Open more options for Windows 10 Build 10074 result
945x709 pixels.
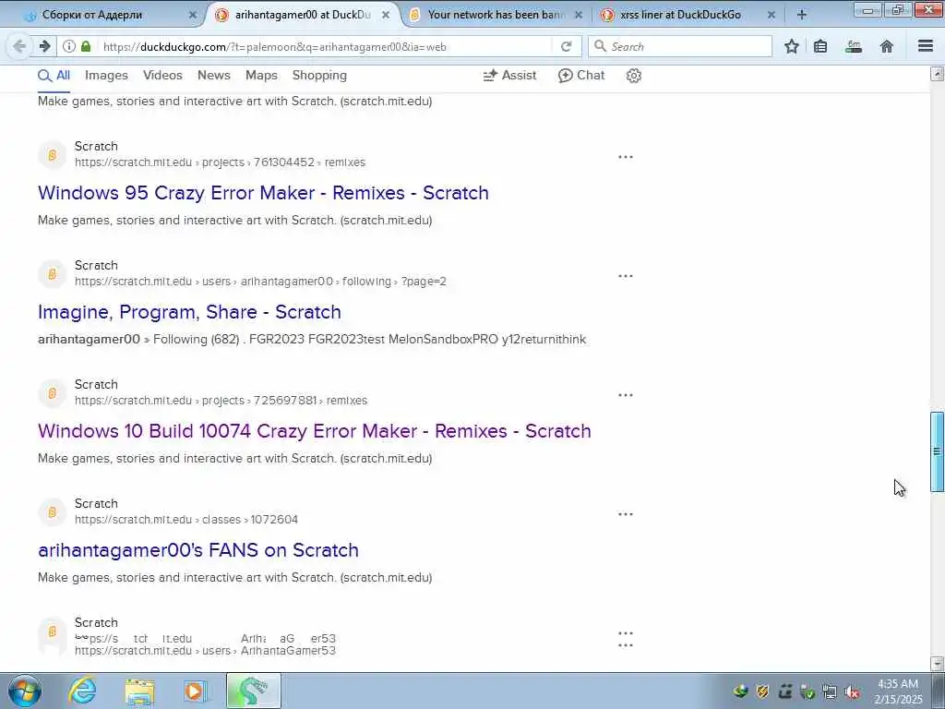coord(626,395)
